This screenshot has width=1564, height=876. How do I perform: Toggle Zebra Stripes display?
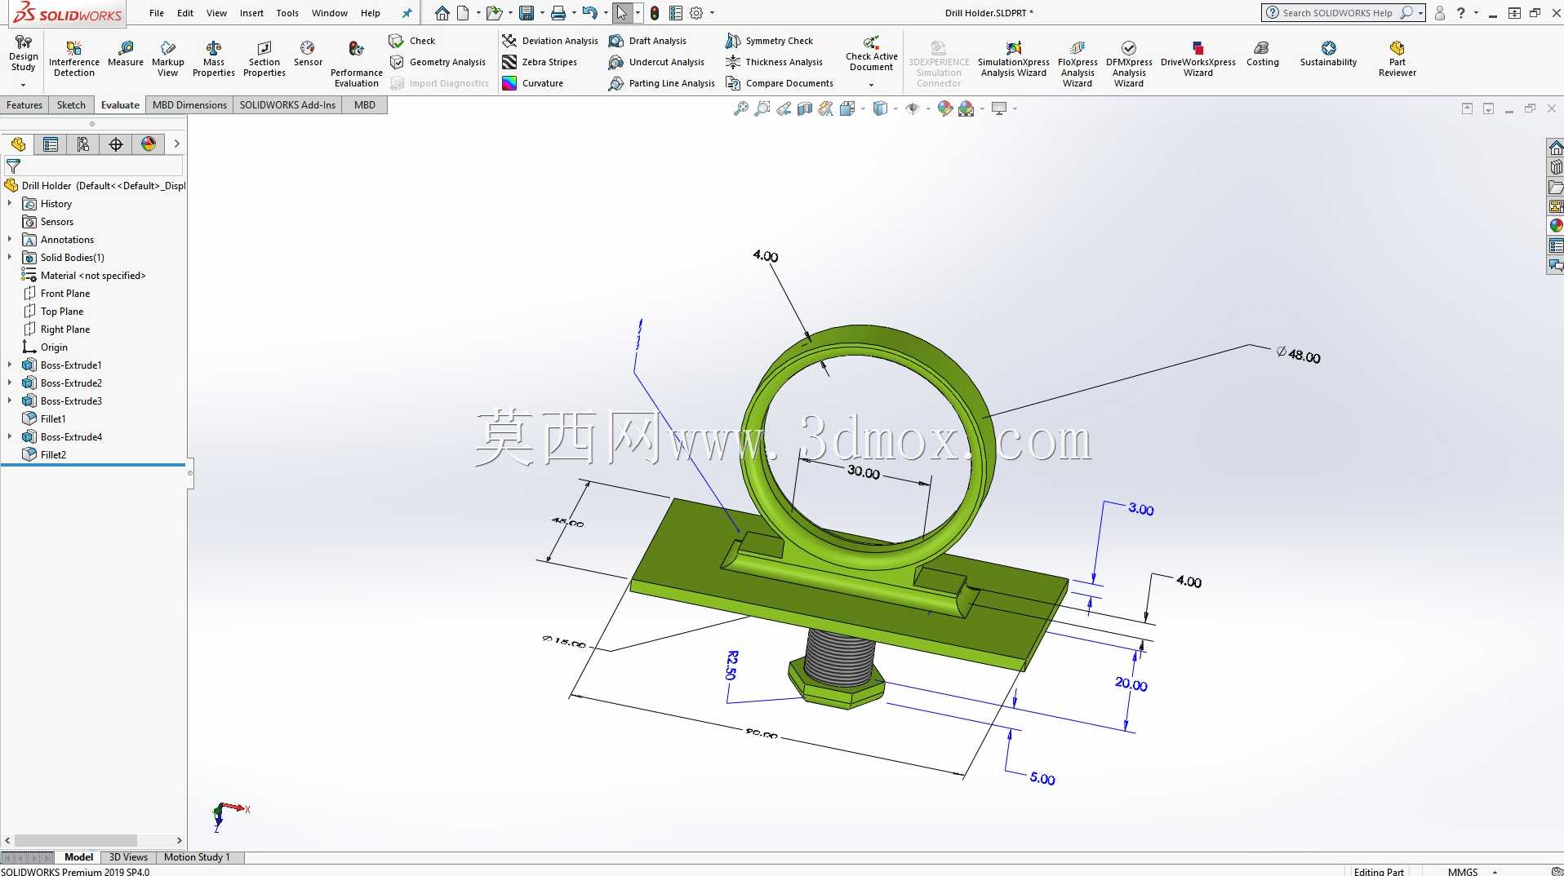coord(540,62)
